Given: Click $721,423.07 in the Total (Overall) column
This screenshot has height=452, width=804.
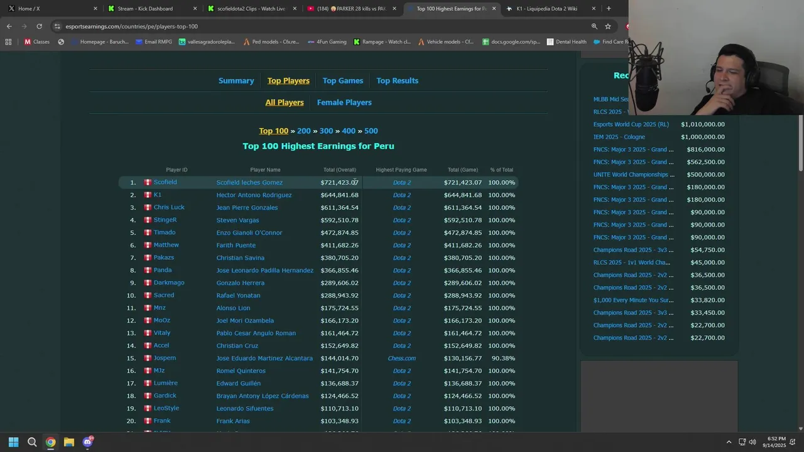Looking at the screenshot, I should coord(339,183).
